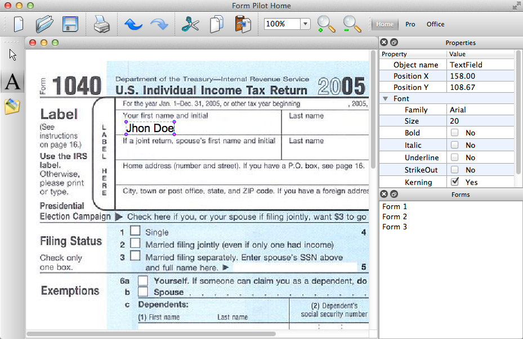Image resolution: width=523 pixels, height=339 pixels.
Task: Undock the Forms panel
Action: tap(394, 194)
